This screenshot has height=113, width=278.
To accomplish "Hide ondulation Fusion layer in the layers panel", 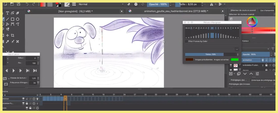I will 231,65.
